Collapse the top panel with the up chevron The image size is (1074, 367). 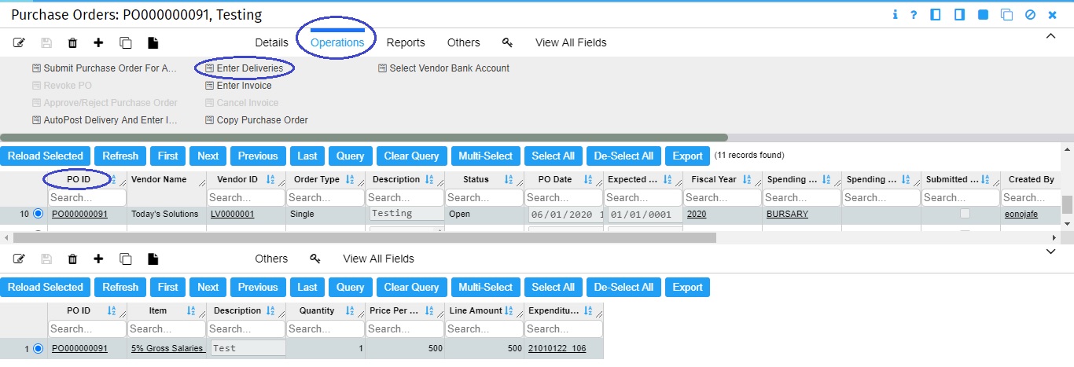coord(1050,36)
